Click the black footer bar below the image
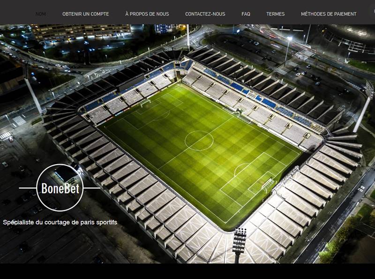 (187, 271)
